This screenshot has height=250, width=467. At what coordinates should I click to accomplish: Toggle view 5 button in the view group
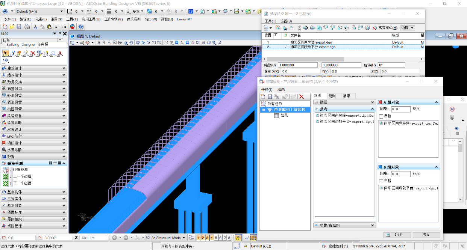click(x=216, y=238)
